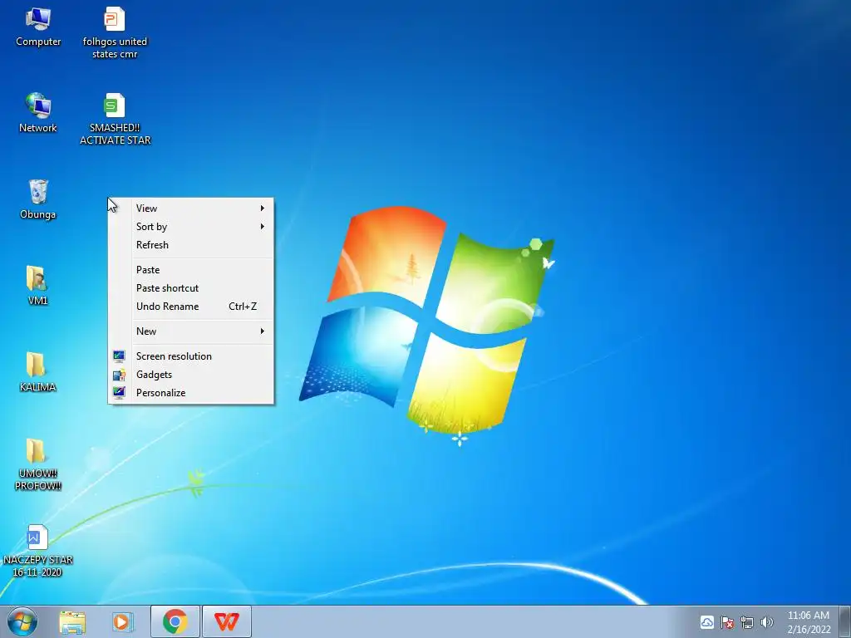Choose Refresh in the context menu
The width and height of the screenshot is (851, 638).
[190, 245]
